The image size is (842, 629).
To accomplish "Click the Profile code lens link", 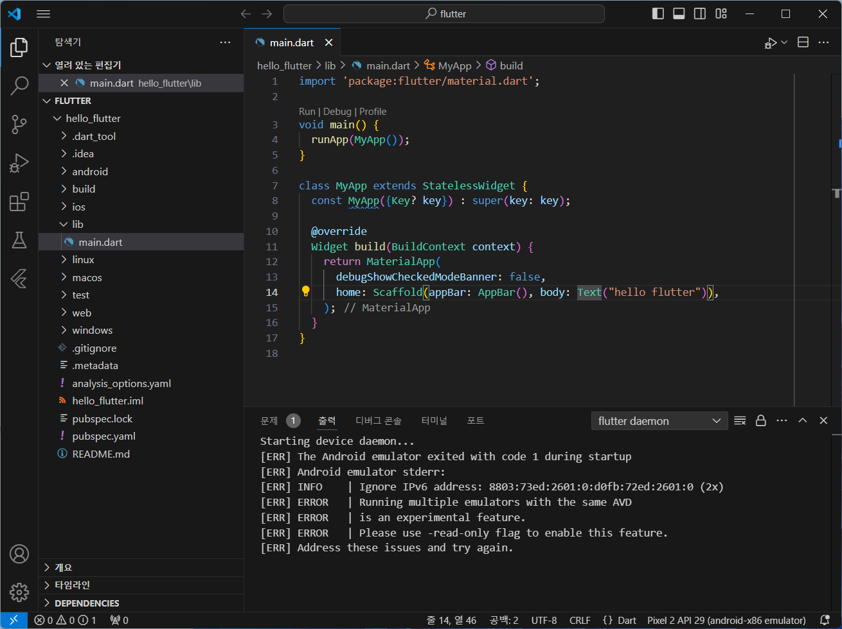I will (373, 112).
